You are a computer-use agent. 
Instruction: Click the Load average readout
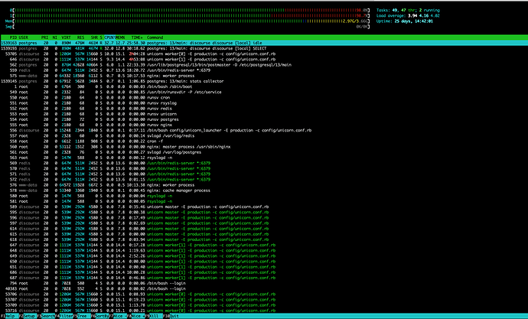408,15
